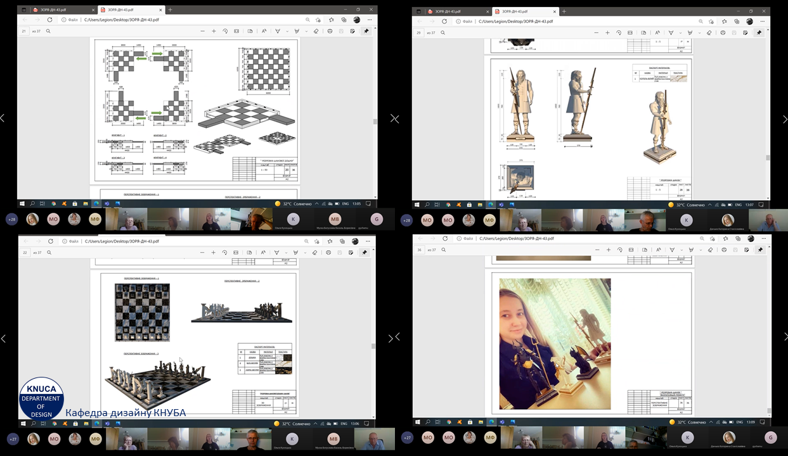Expand Highlight options in page 22 window
This screenshot has width=788, height=456.
point(306,252)
